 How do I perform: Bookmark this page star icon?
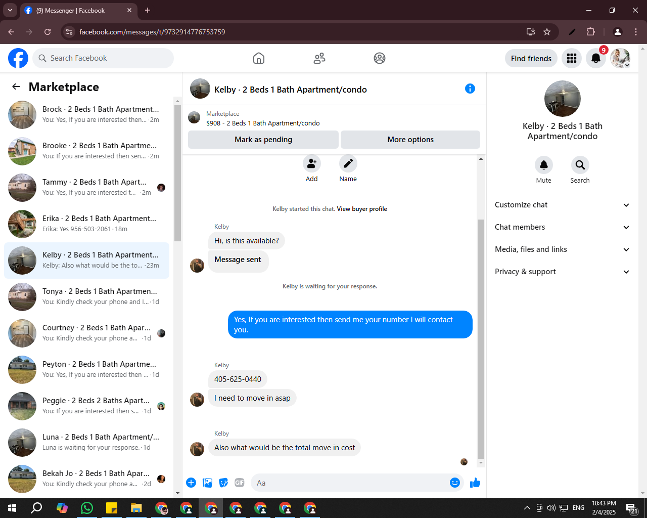coord(547,32)
